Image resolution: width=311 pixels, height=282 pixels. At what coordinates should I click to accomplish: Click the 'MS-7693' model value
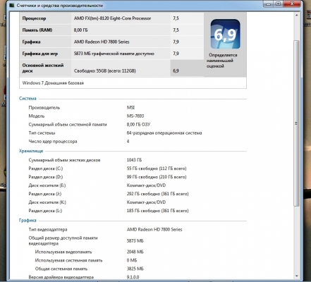coord(135,116)
